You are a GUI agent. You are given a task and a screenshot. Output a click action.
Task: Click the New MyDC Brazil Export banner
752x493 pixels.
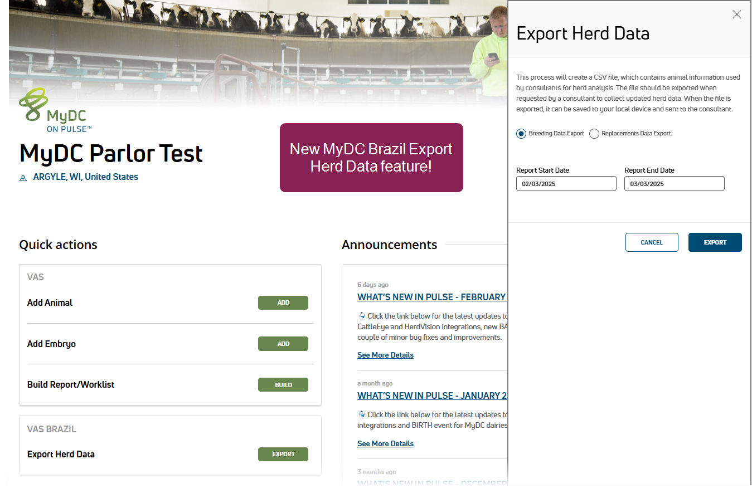(371, 158)
